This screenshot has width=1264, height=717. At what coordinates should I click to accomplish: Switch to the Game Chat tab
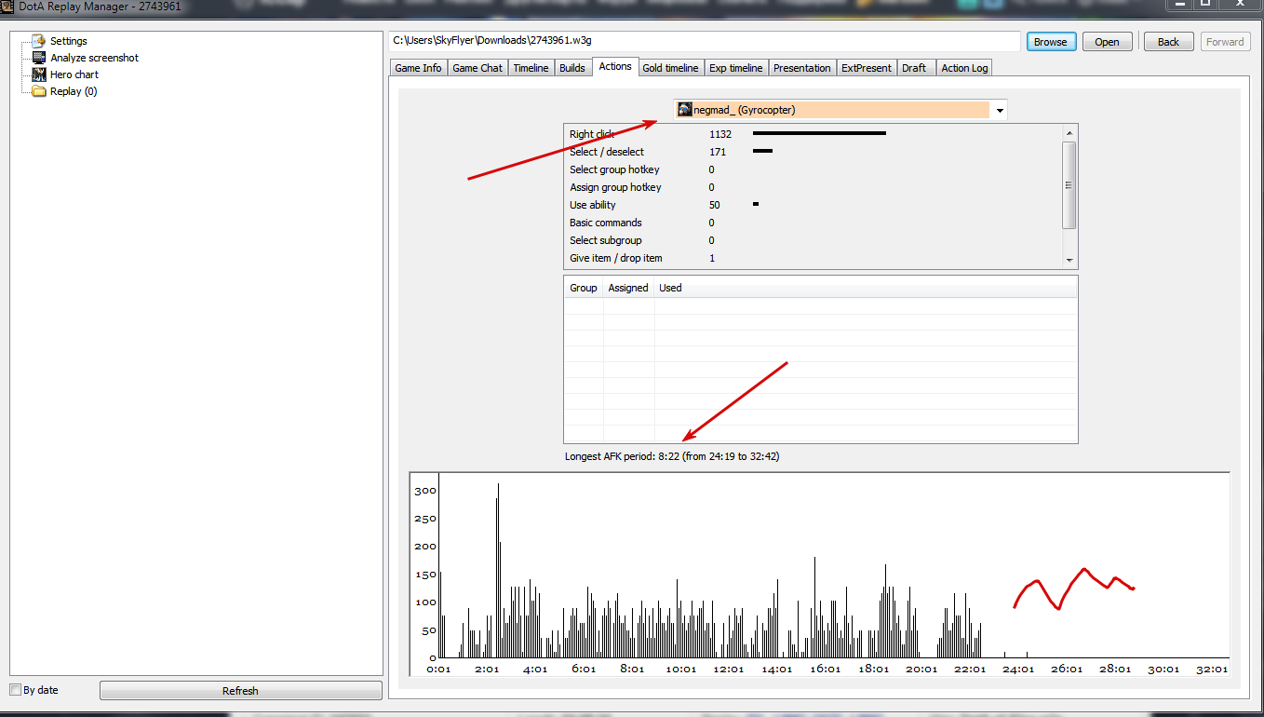pyautogui.click(x=477, y=68)
